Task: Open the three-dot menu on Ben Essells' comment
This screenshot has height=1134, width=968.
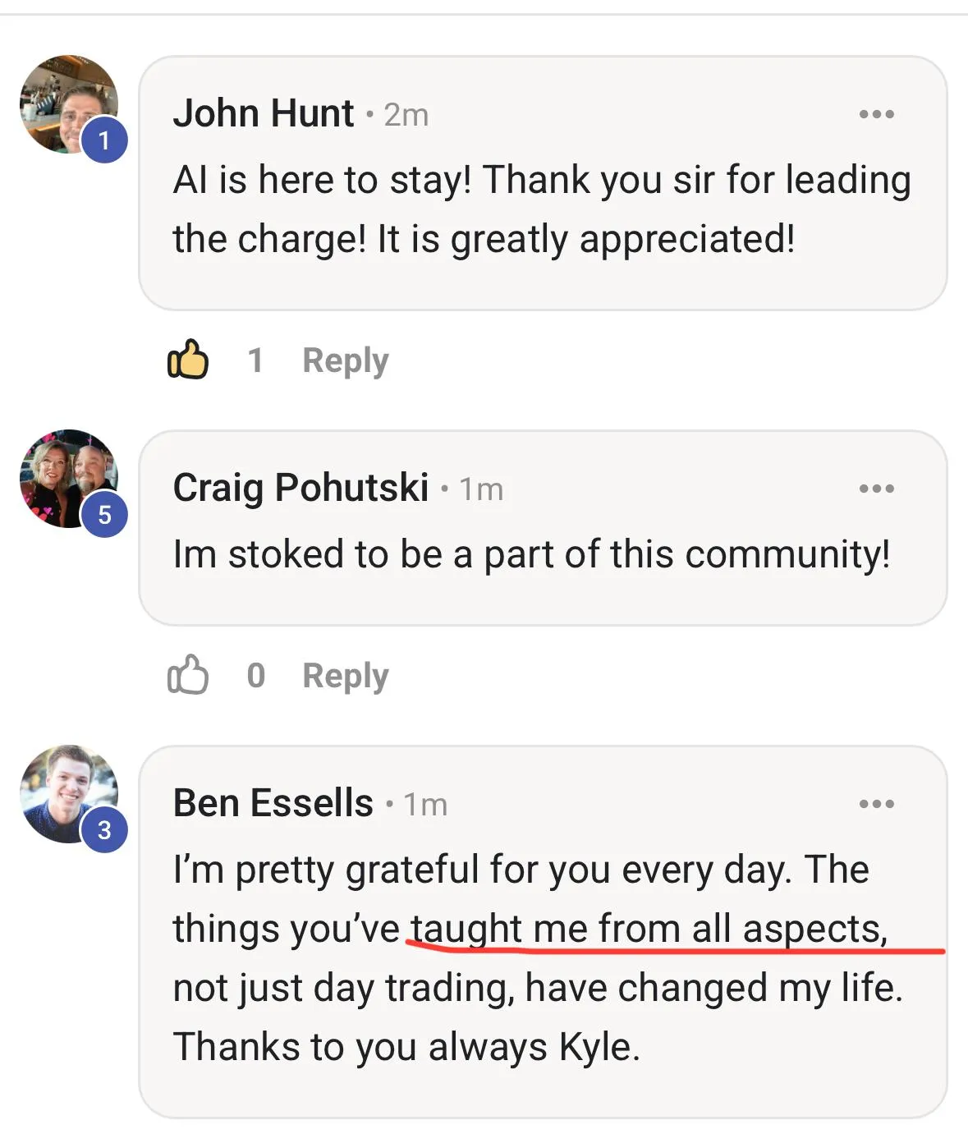Action: (876, 804)
